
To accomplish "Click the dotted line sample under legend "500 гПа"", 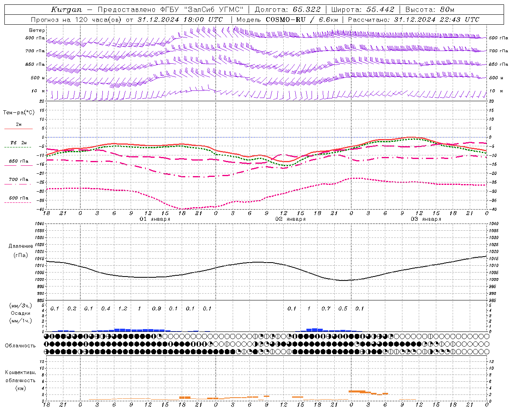I will point(18,202).
